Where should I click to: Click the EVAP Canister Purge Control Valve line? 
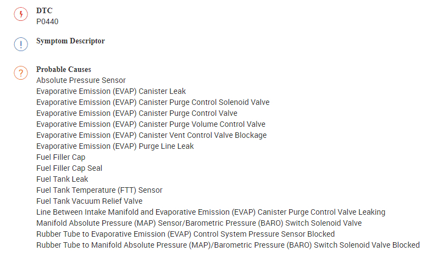click(x=137, y=113)
